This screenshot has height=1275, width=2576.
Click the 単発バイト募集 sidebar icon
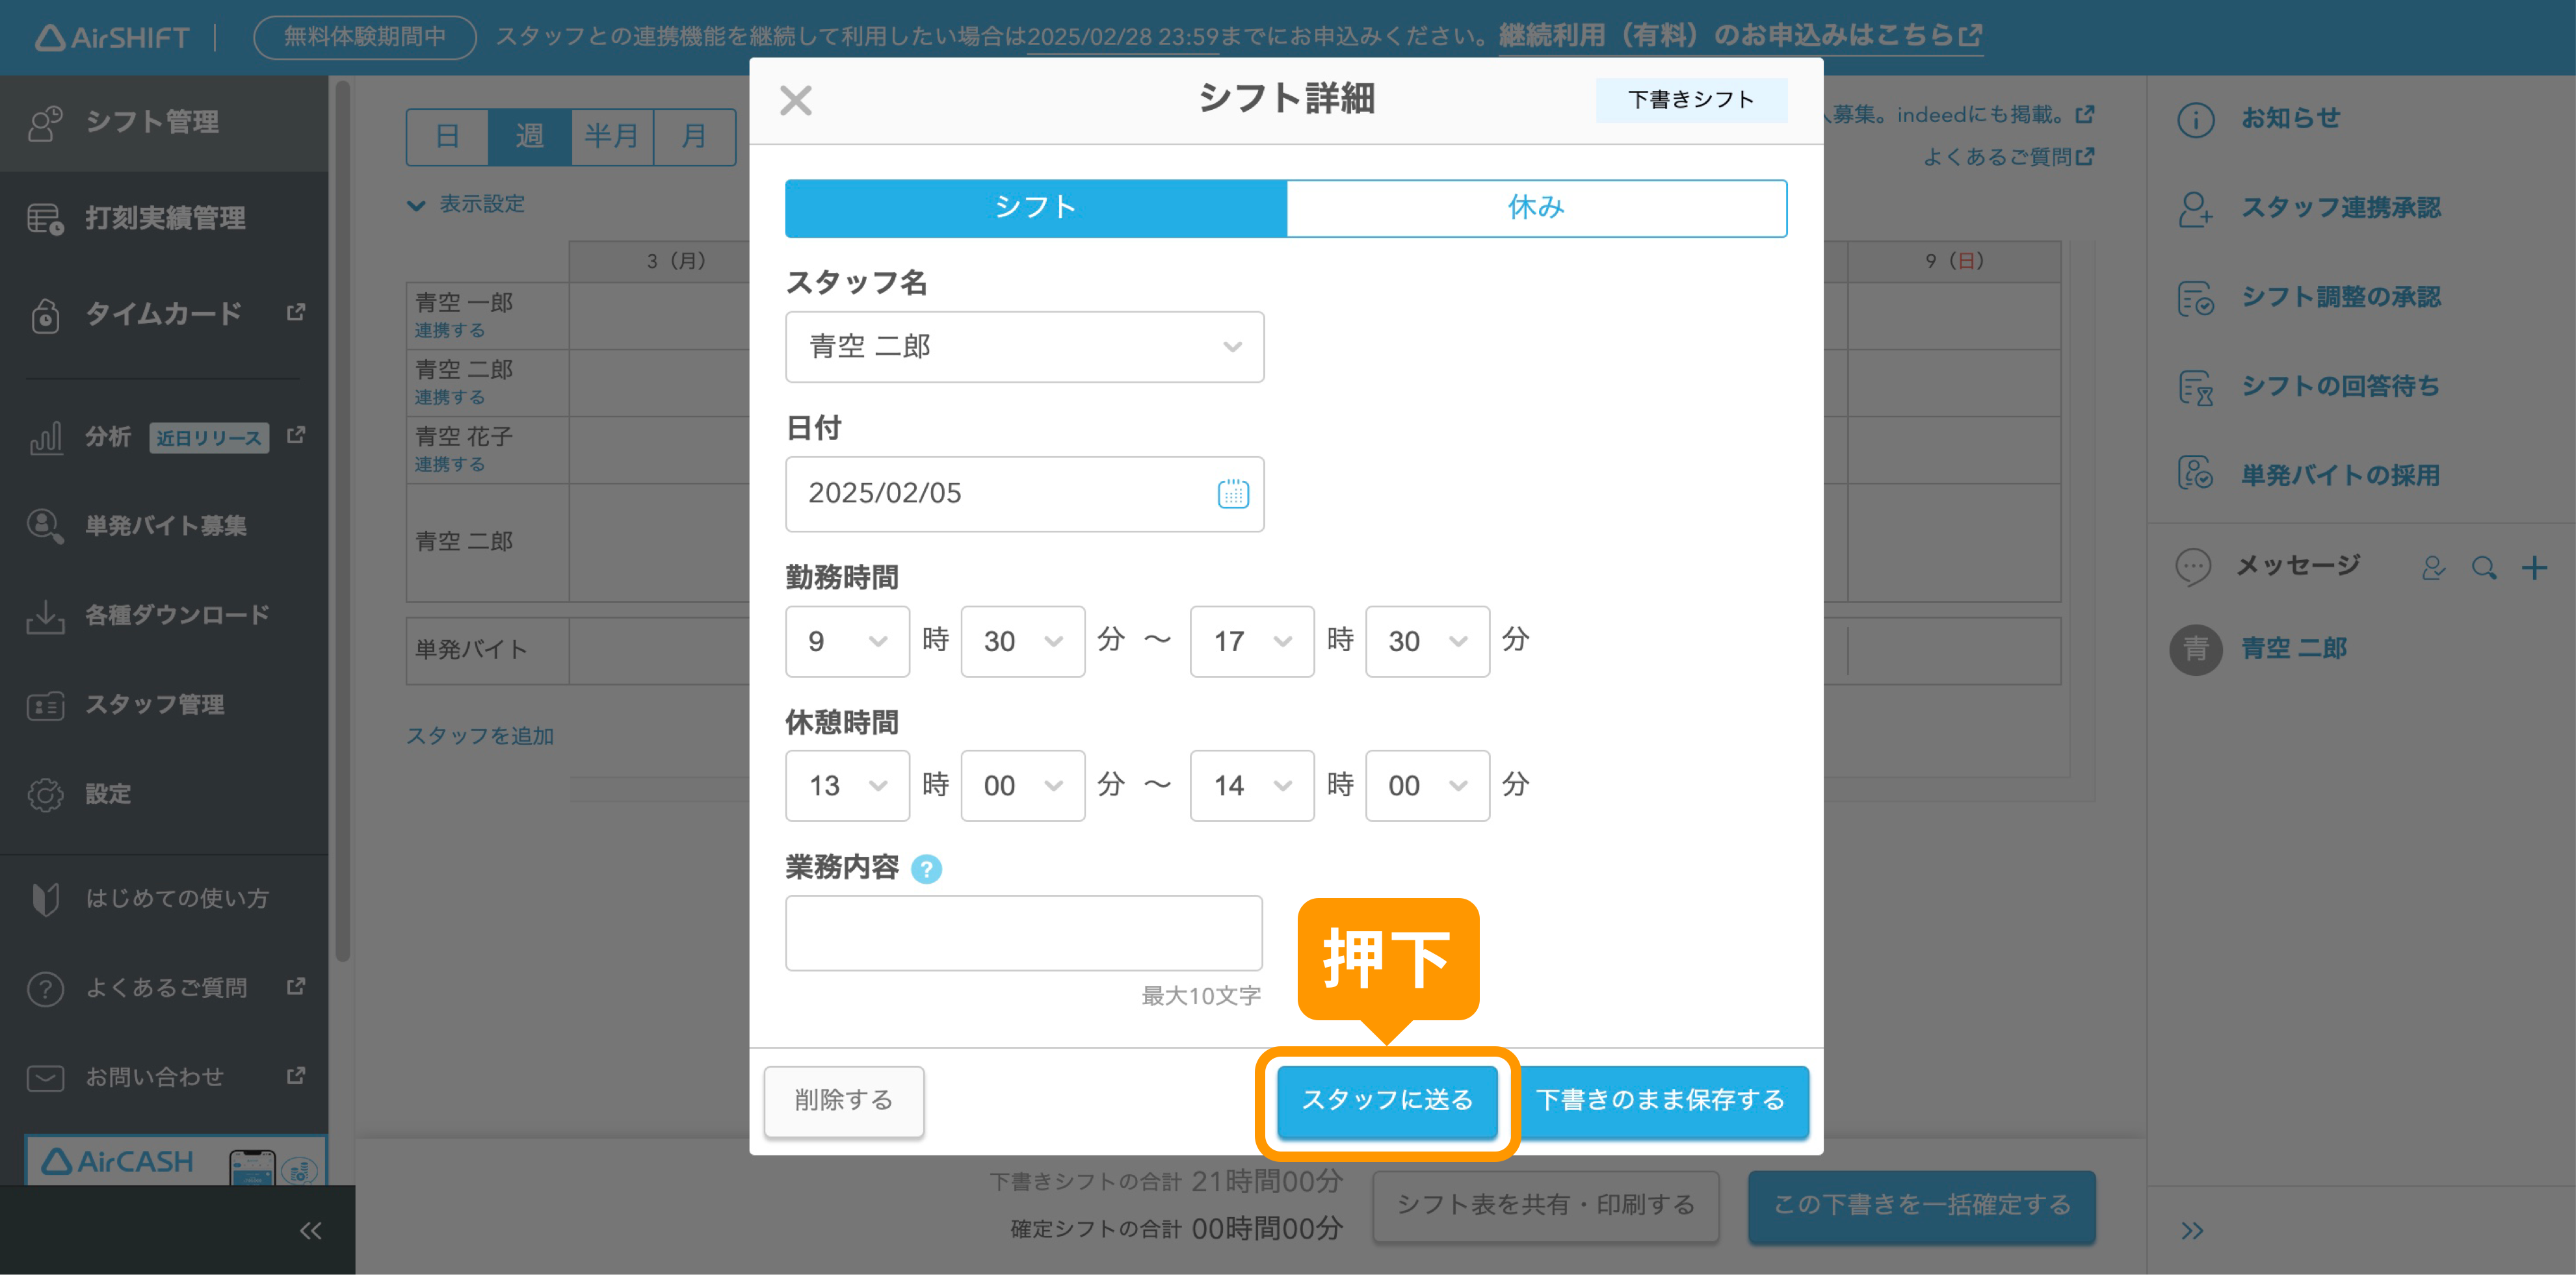coord(45,526)
